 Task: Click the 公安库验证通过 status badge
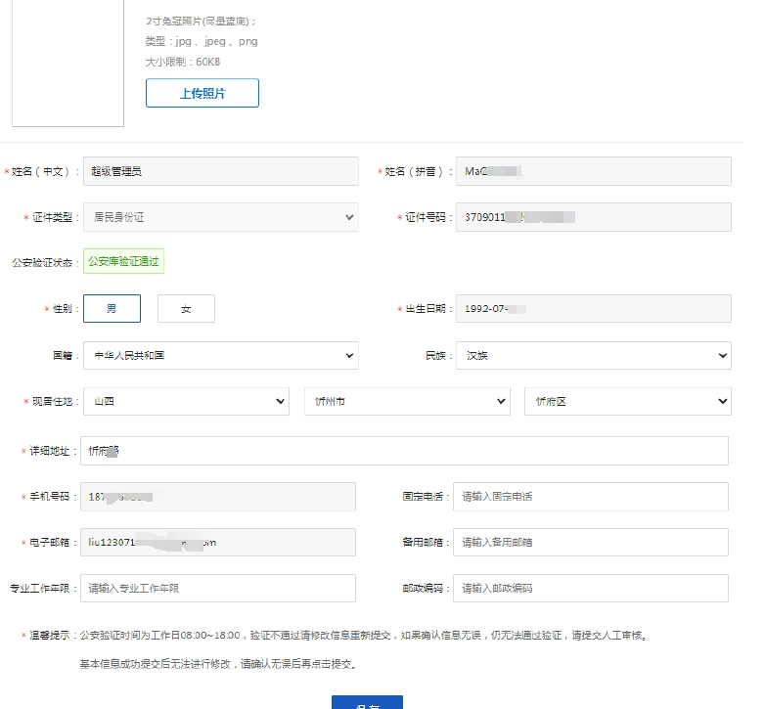123,261
